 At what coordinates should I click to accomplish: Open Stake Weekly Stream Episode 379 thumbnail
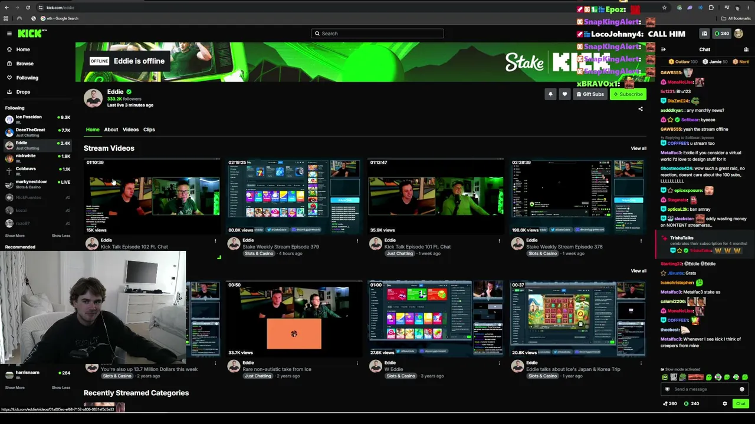pos(294,197)
